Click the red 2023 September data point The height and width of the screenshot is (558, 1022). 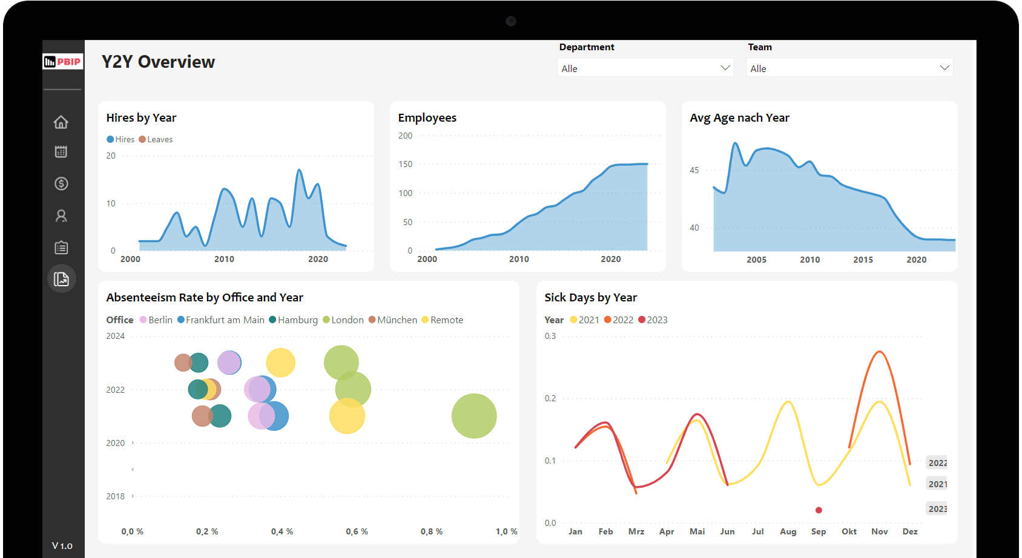(819, 510)
